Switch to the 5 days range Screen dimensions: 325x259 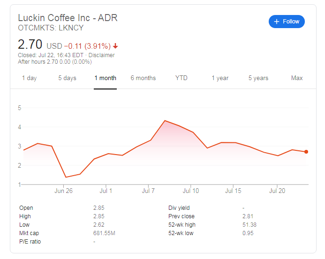(68, 78)
